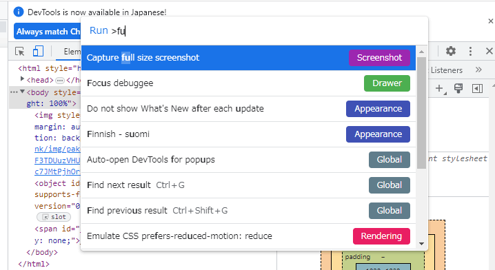The image size is (495, 270).
Task: Show more sidebar tabs chevron
Action: [478, 70]
